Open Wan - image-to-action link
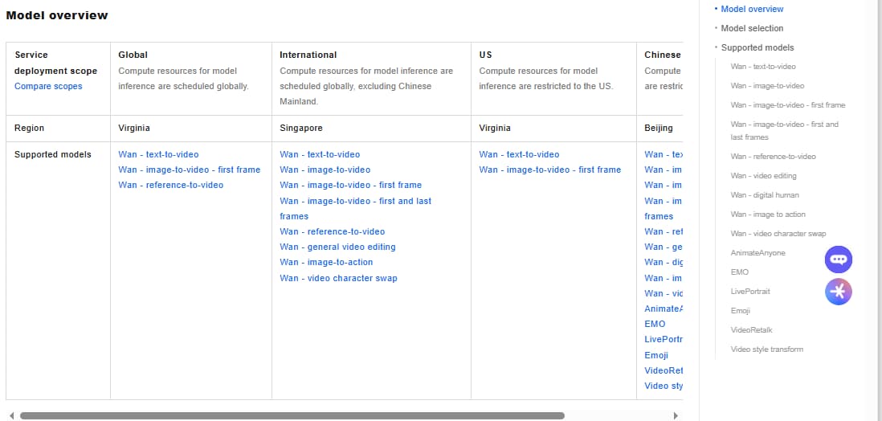The height and width of the screenshot is (421, 882). [326, 262]
